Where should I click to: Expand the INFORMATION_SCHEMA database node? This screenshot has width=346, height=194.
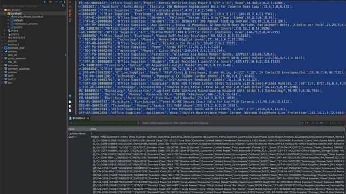coord(9,17)
